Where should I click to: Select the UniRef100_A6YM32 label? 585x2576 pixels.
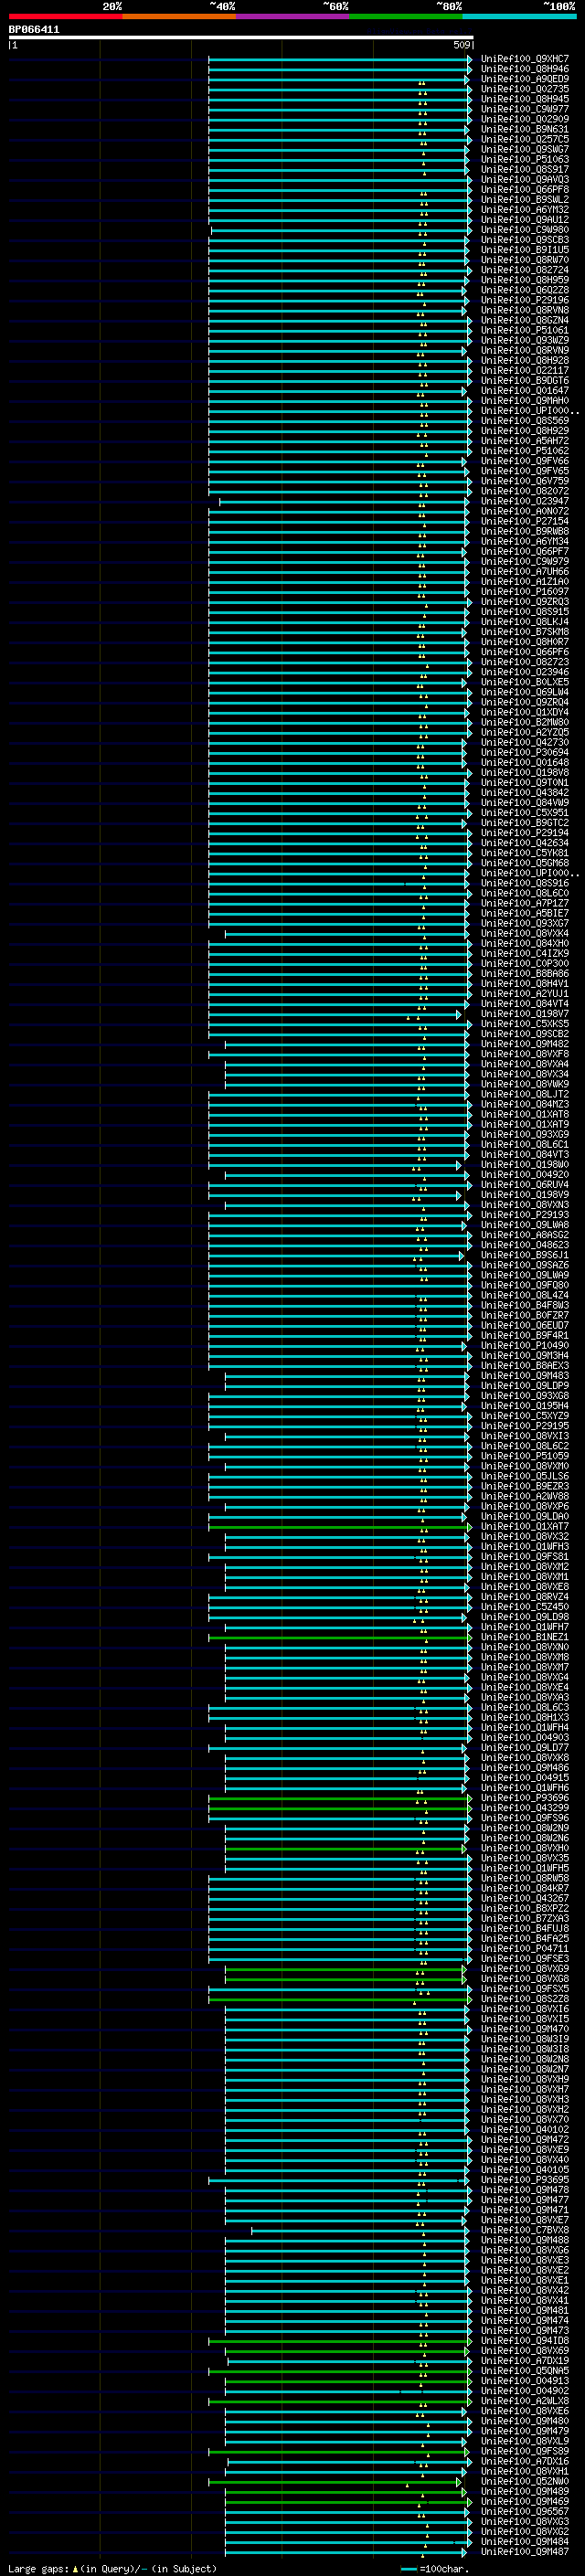click(x=524, y=210)
